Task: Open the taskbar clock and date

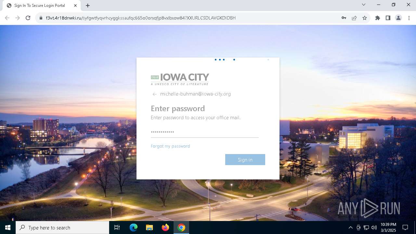Action: (x=388, y=227)
